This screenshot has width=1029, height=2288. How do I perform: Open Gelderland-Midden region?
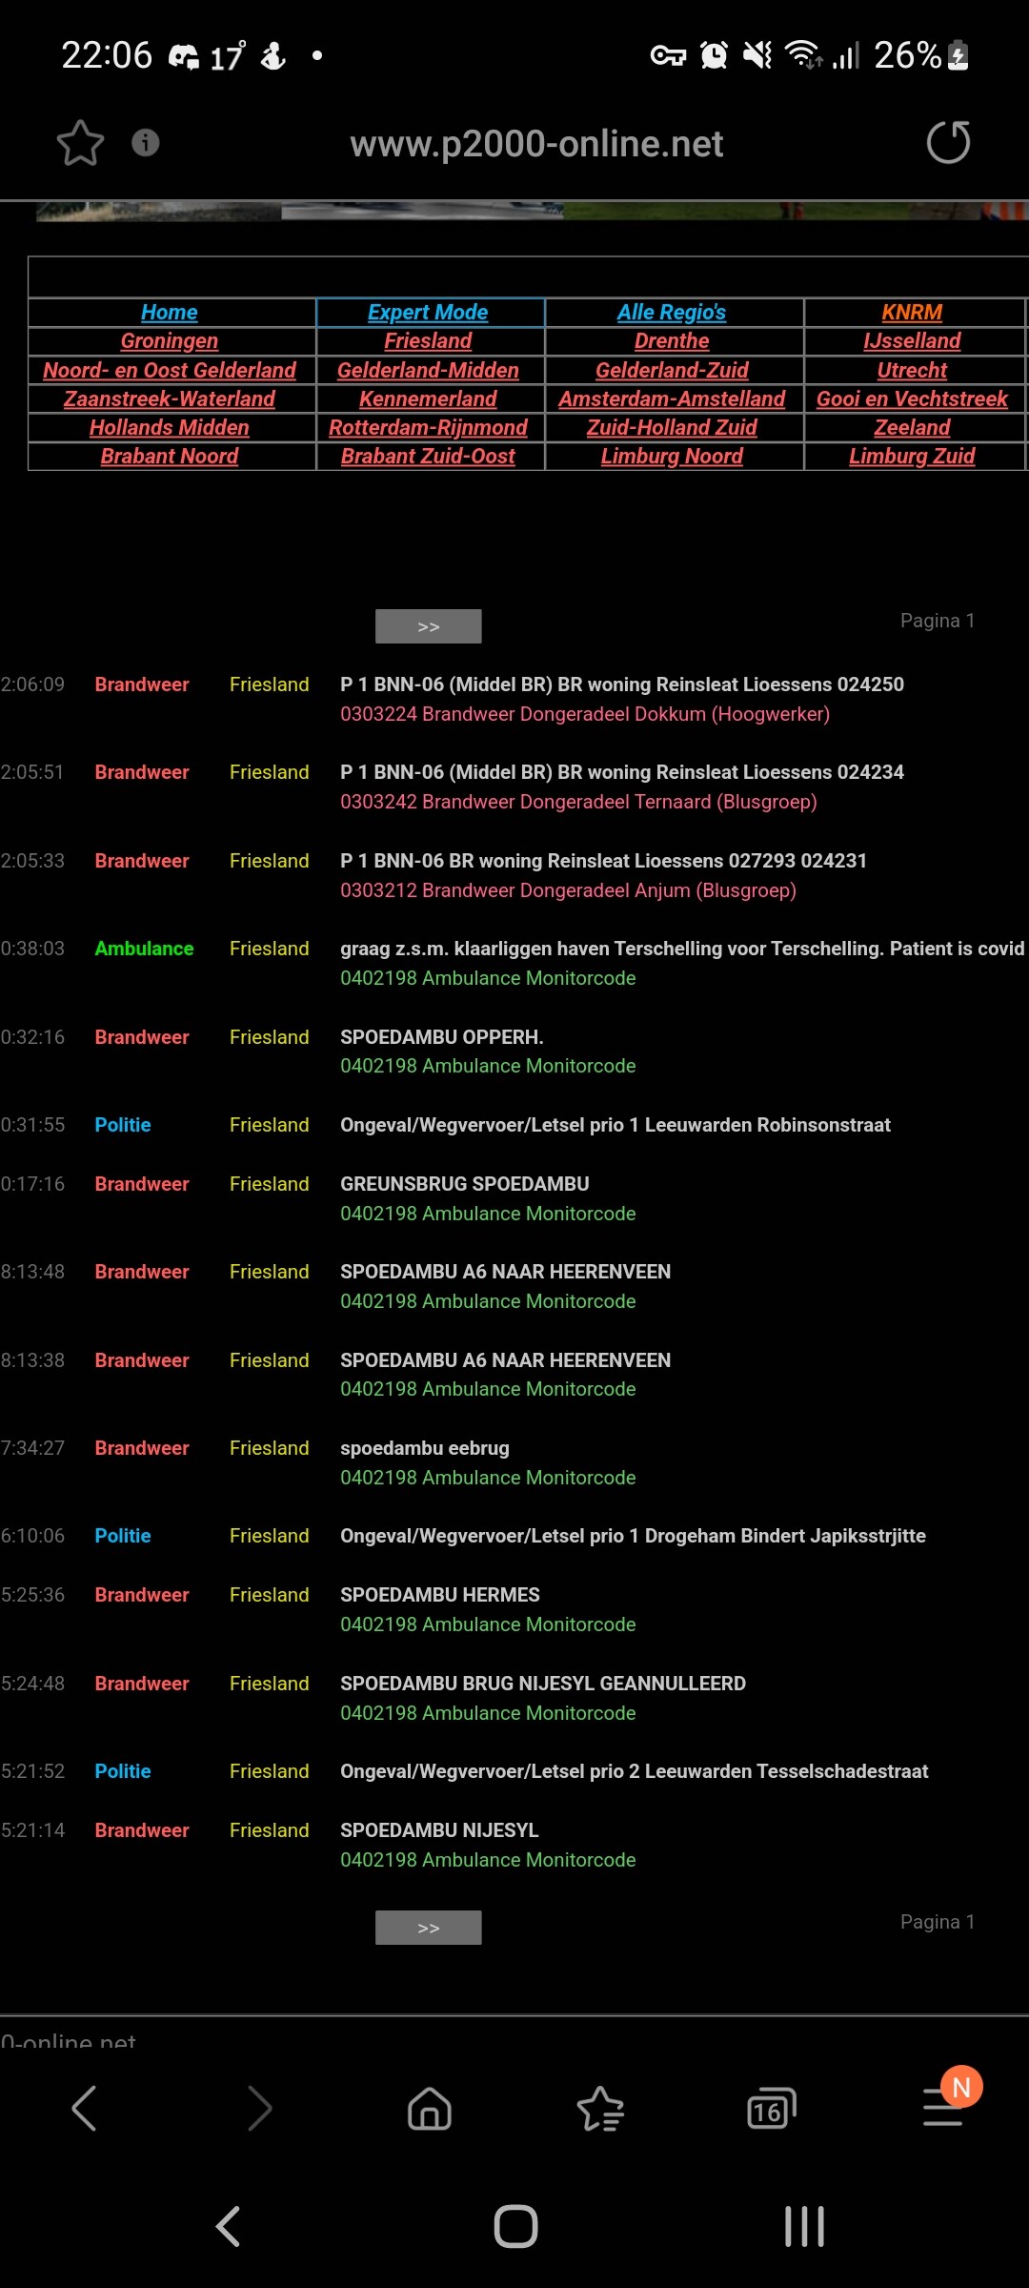[x=428, y=370]
